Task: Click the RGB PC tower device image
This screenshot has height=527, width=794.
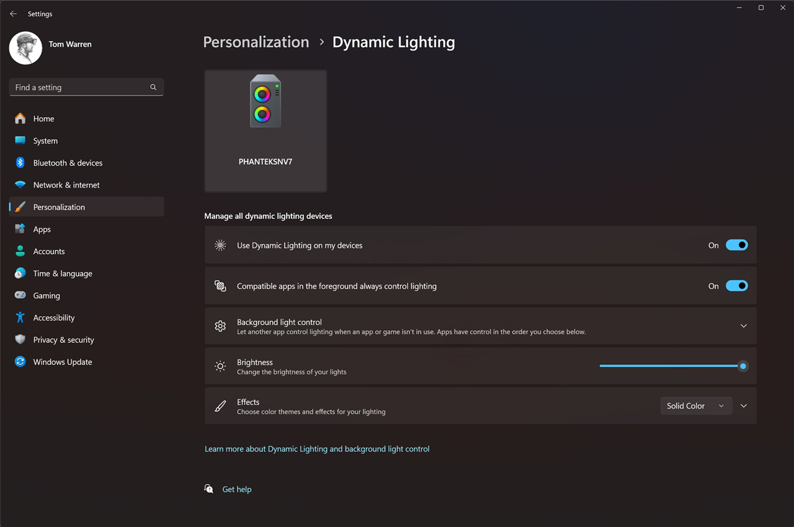Action: tap(265, 101)
